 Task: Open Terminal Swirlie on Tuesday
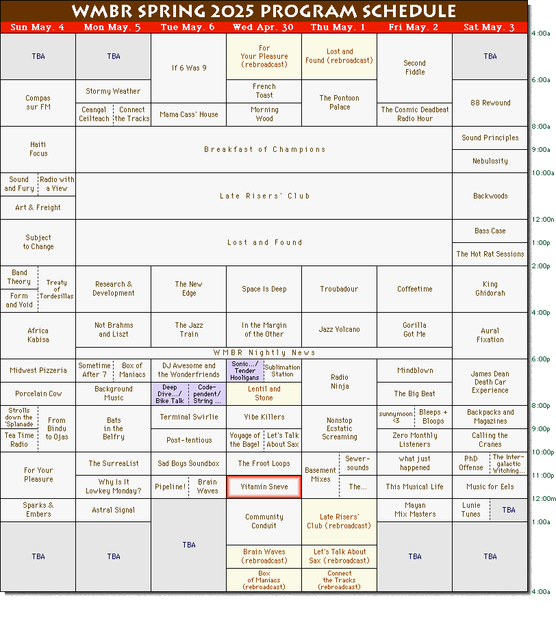(189, 417)
